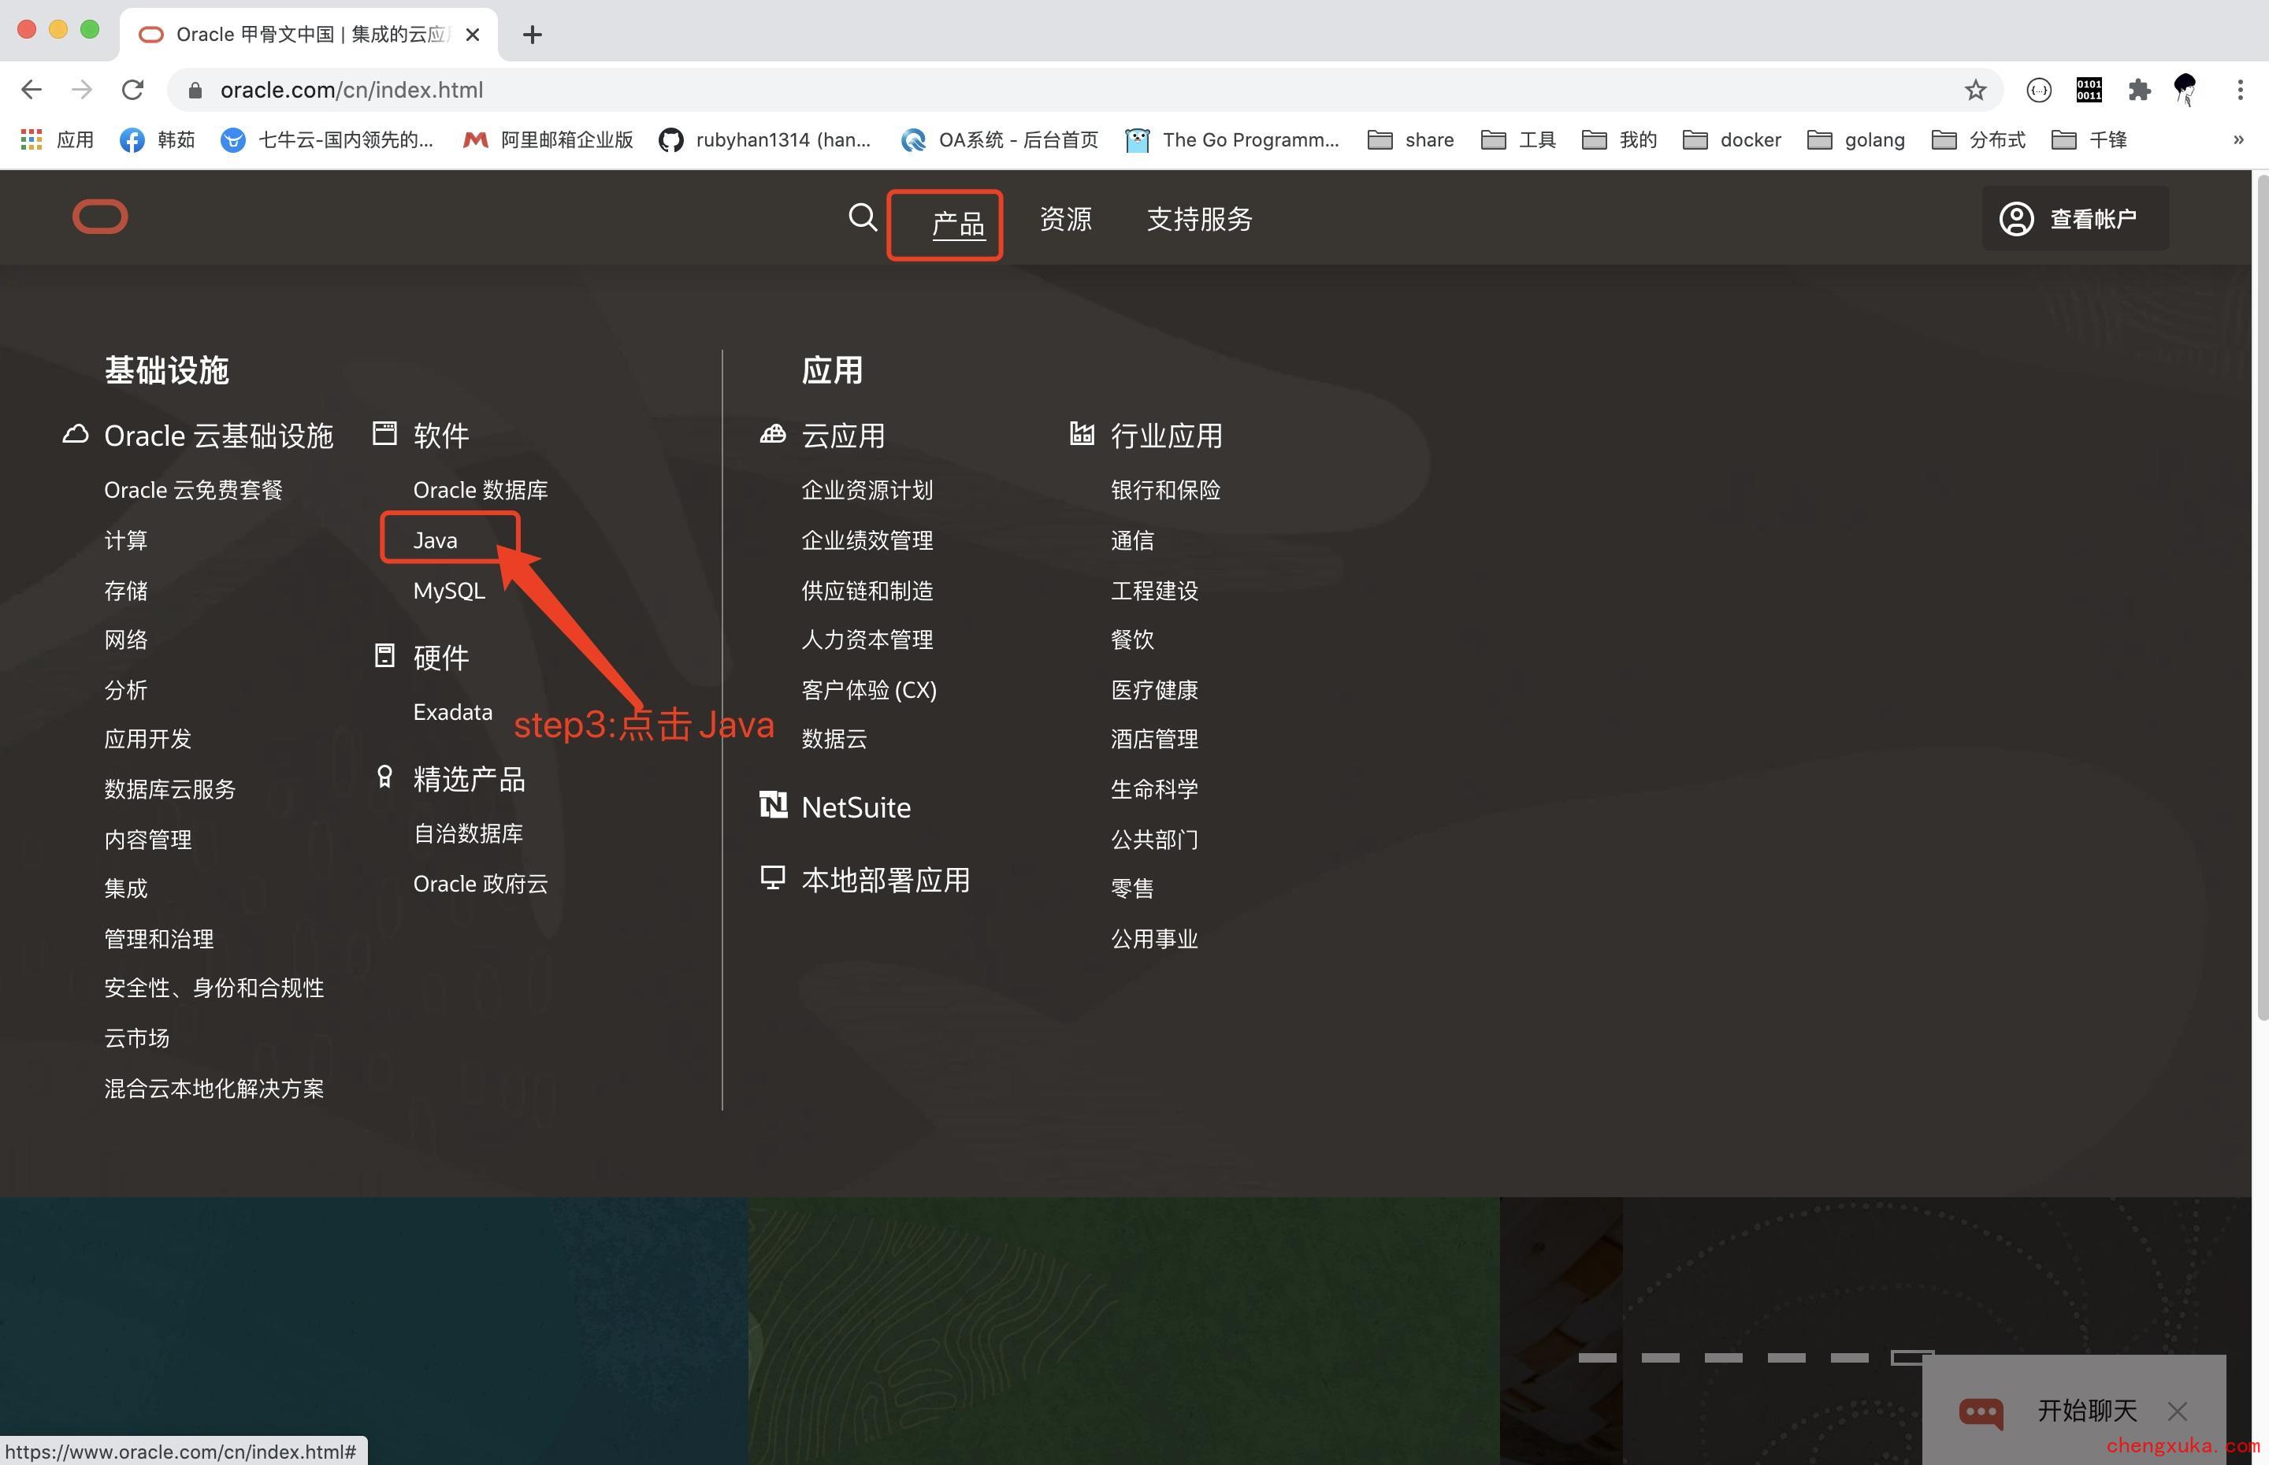This screenshot has height=1465, width=2269.
Task: Click the Java link under 软件
Action: 436,540
